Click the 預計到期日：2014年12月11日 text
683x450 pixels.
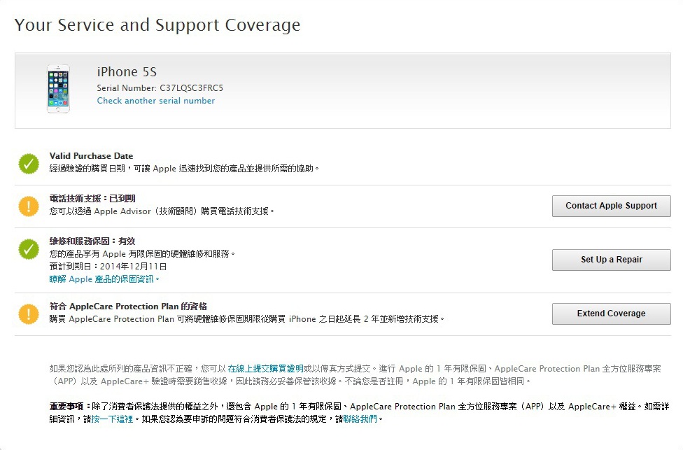tap(108, 267)
